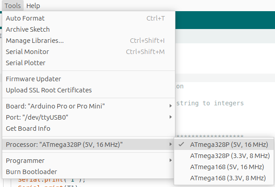Viewport: 275px width, 187px height.
Task: Run Auto Format on the sketch
Action: click(89, 18)
